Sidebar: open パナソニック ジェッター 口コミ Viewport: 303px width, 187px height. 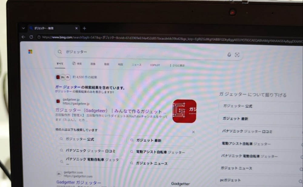tap(260, 131)
